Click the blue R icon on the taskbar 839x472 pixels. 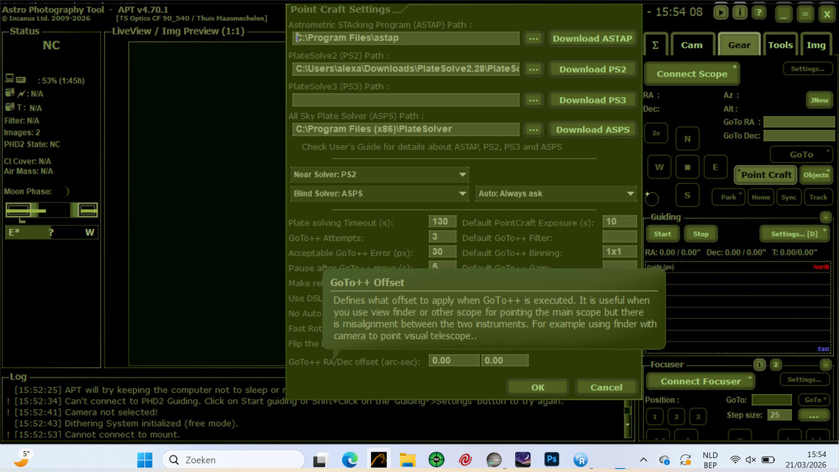point(581,460)
